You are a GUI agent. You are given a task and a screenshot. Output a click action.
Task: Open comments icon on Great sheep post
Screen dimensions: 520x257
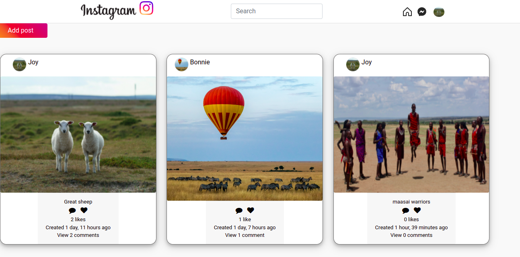point(72,210)
